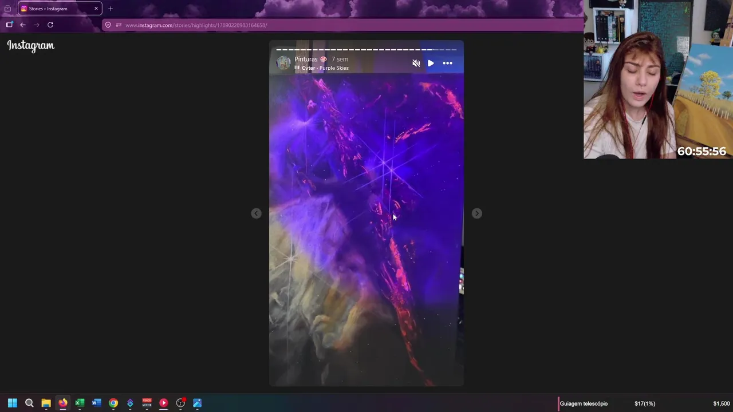733x412 pixels.
Task: Show tracking protection shield info
Action: pyautogui.click(x=108, y=25)
